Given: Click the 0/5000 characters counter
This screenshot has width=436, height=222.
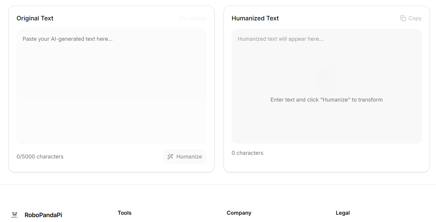Looking at the screenshot, I should pos(40,156).
